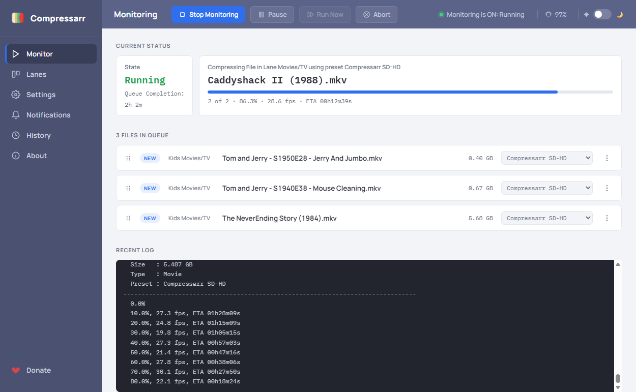Click the NEW badge on Mouse Cleaning
Image resolution: width=636 pixels, height=392 pixels.
pyautogui.click(x=150, y=188)
